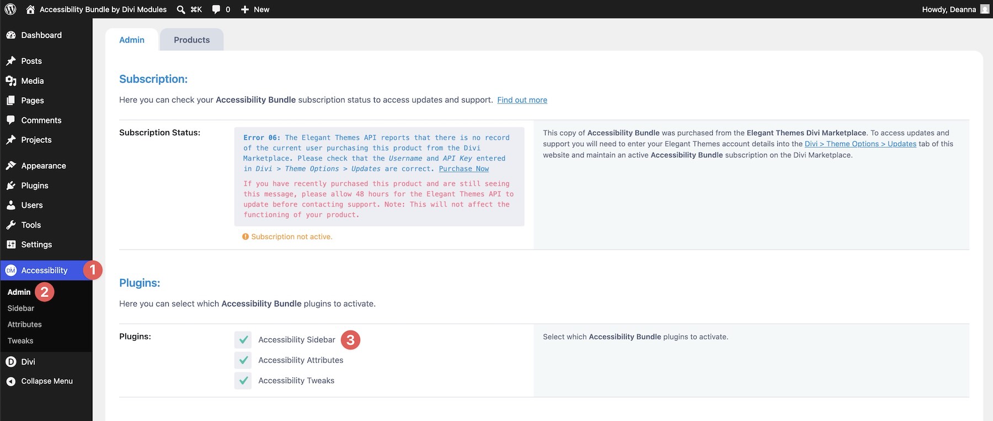
Task: Click the DM Accessibility icon
Action: coord(11,271)
